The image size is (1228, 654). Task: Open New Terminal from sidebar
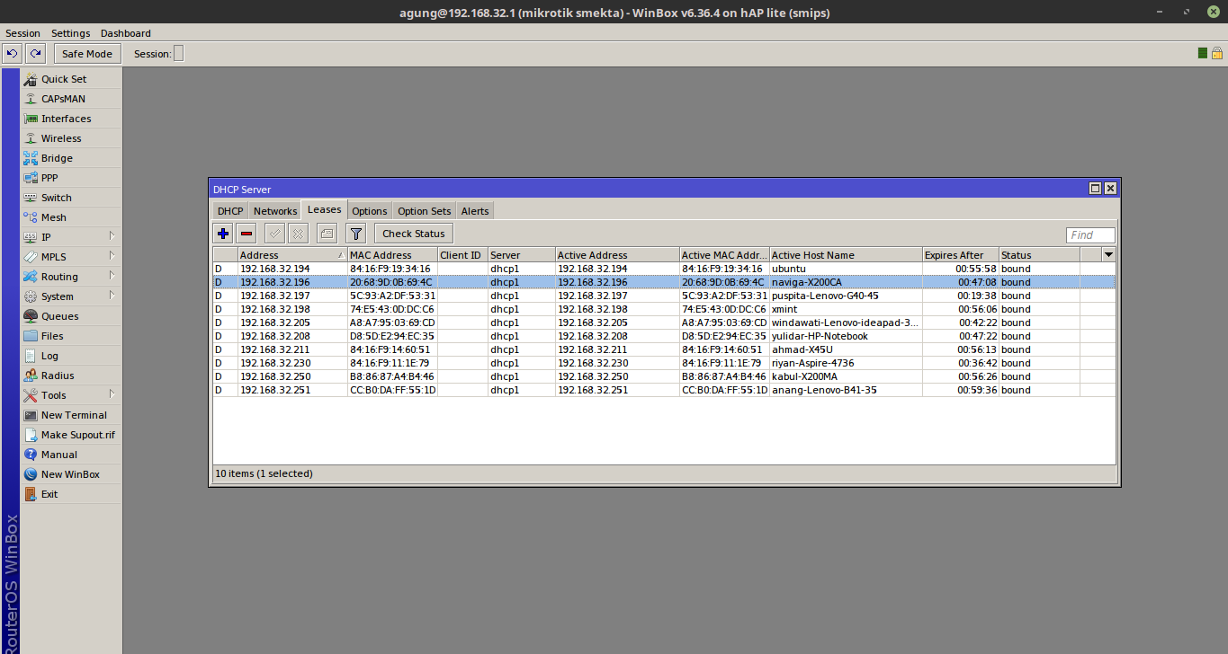[x=71, y=415]
